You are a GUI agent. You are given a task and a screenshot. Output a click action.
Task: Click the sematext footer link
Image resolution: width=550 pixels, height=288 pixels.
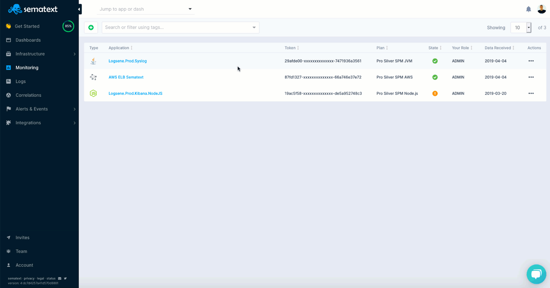click(x=15, y=278)
